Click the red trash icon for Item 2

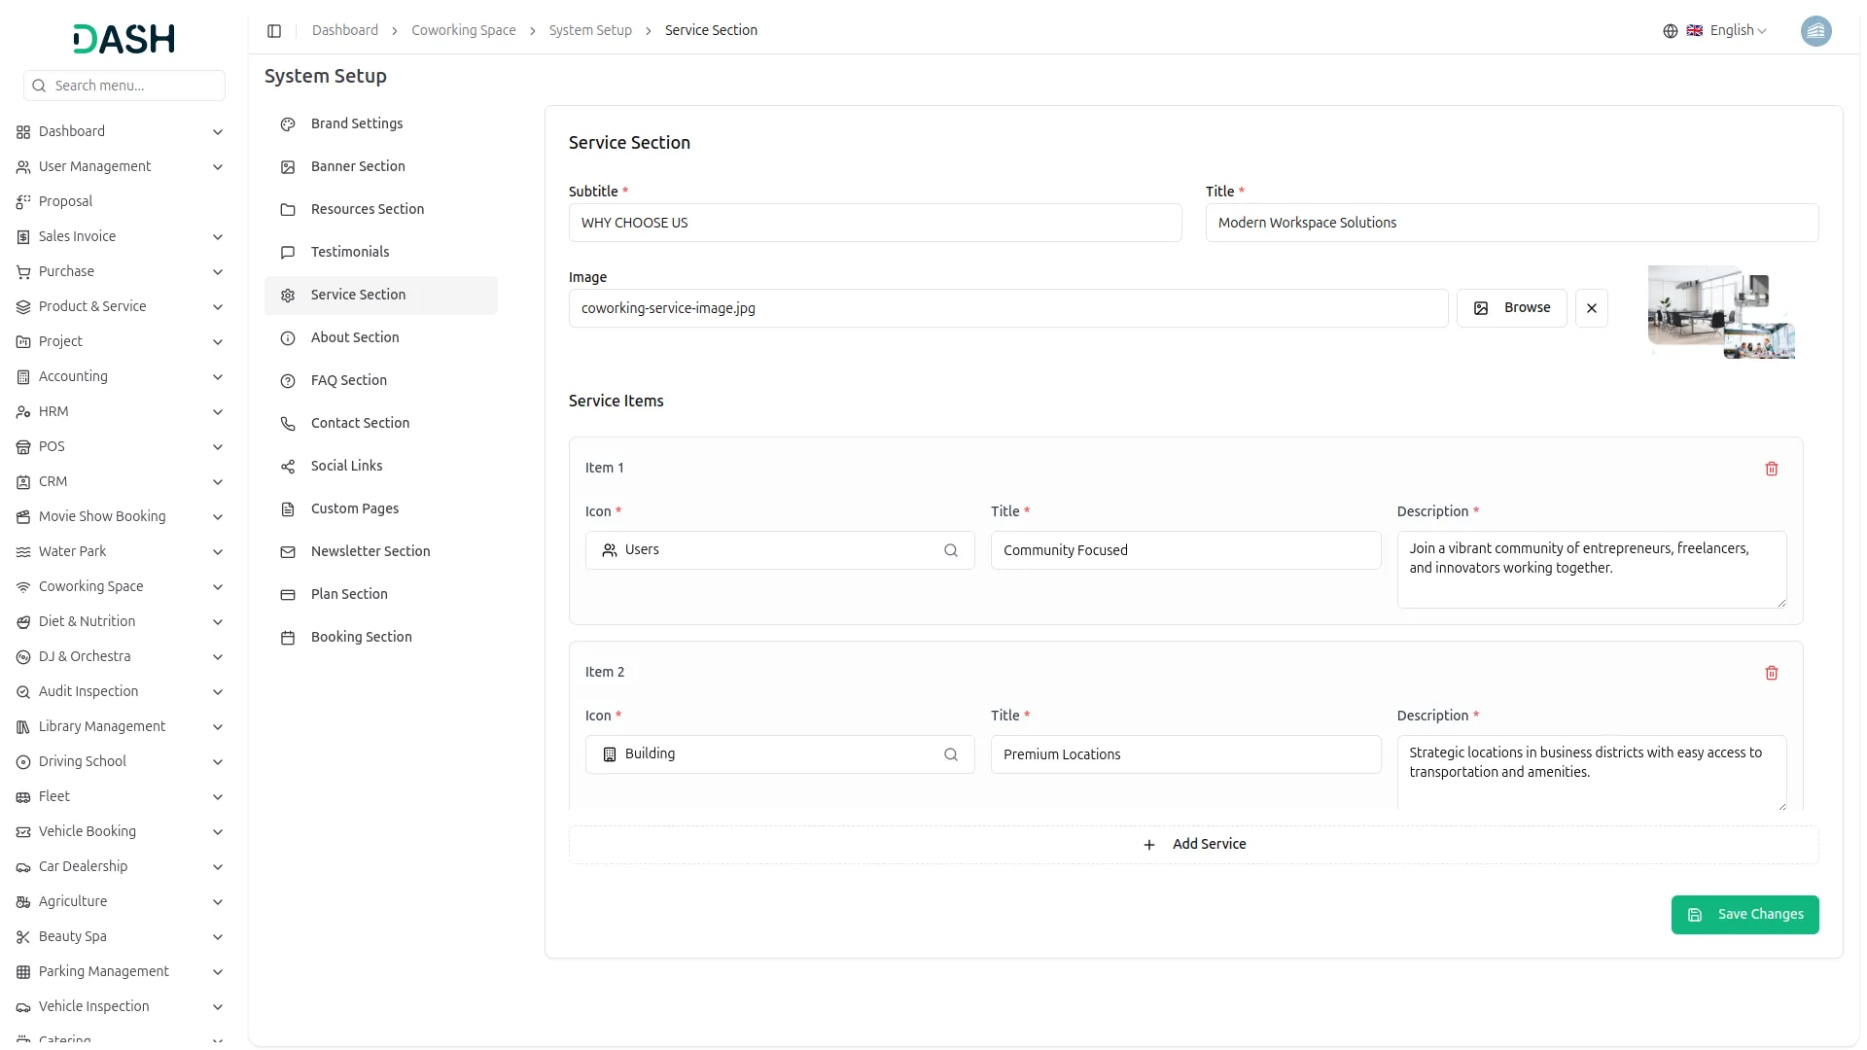(1771, 673)
